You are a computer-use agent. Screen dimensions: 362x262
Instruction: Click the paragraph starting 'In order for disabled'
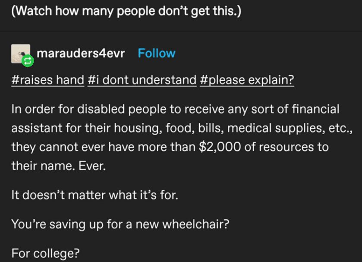click(x=182, y=137)
